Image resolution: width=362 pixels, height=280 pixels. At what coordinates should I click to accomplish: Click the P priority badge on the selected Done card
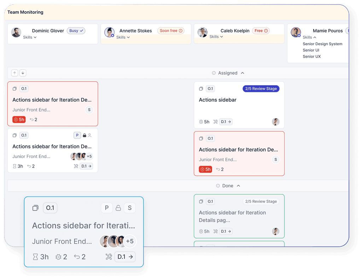click(x=107, y=208)
